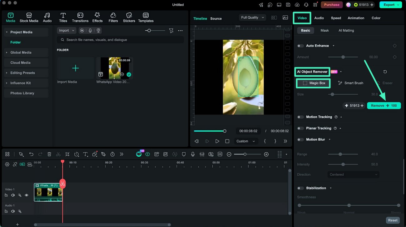This screenshot has width=406, height=227.
Task: Click the voiceover microphone in timeline toolbar
Action: click(x=193, y=154)
